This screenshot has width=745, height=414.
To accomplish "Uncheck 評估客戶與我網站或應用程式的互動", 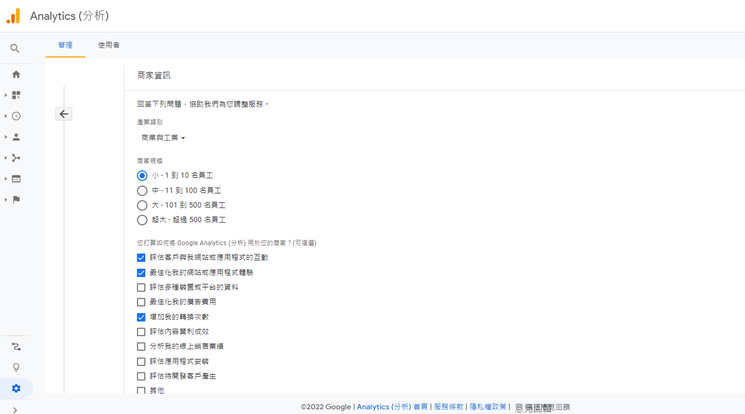I will pos(141,258).
